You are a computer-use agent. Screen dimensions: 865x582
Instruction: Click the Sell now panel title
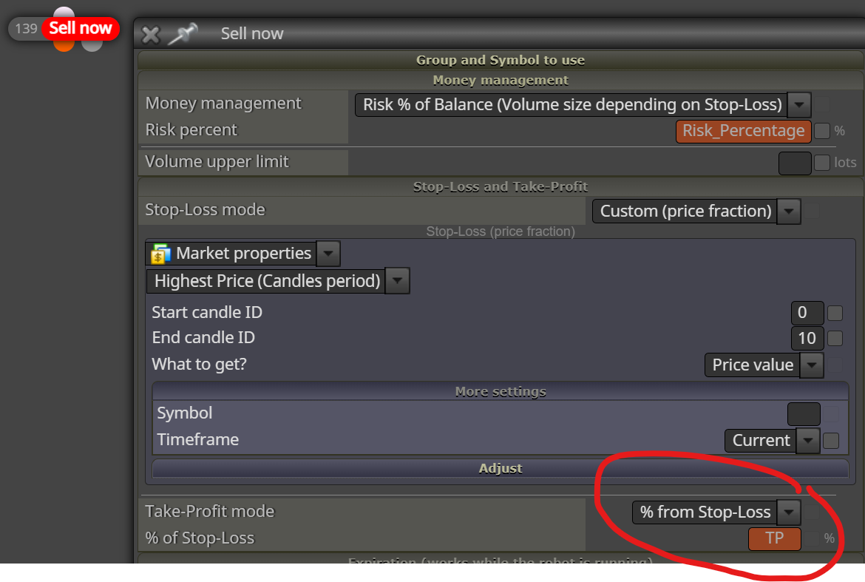[x=252, y=34]
